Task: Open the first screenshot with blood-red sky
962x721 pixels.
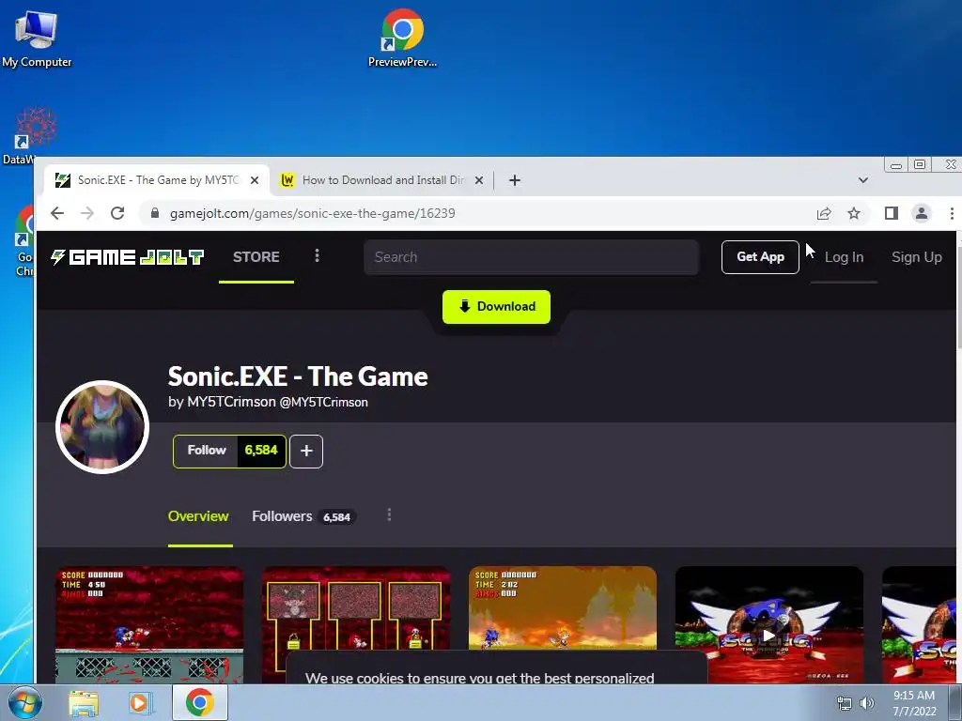Action: click(x=149, y=624)
